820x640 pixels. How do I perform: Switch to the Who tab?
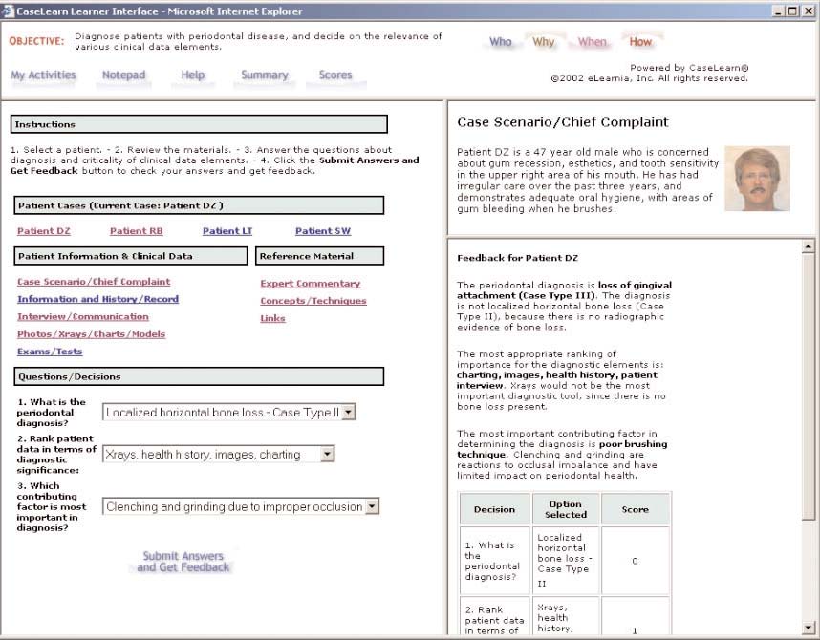(501, 42)
